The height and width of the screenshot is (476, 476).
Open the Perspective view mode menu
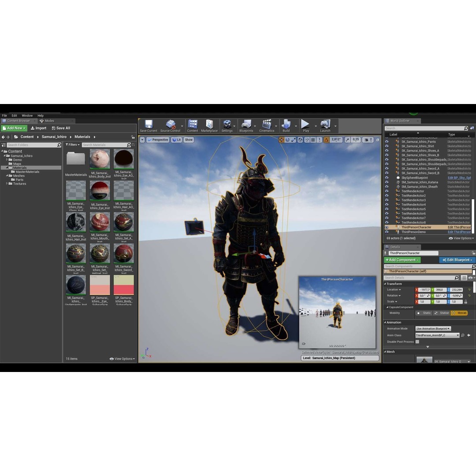pyautogui.click(x=157, y=140)
